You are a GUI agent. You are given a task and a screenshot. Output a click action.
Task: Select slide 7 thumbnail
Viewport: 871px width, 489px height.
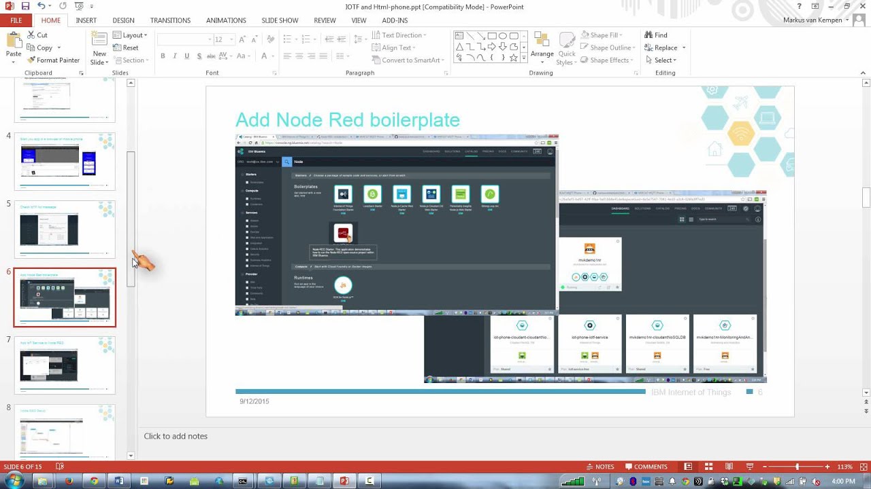(x=65, y=365)
